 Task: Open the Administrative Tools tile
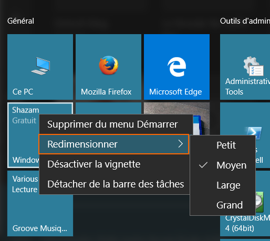(x=245, y=67)
